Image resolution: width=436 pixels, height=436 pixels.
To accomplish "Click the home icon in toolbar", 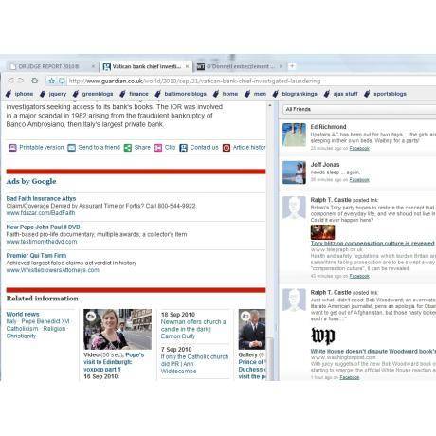I will [x=34, y=81].
